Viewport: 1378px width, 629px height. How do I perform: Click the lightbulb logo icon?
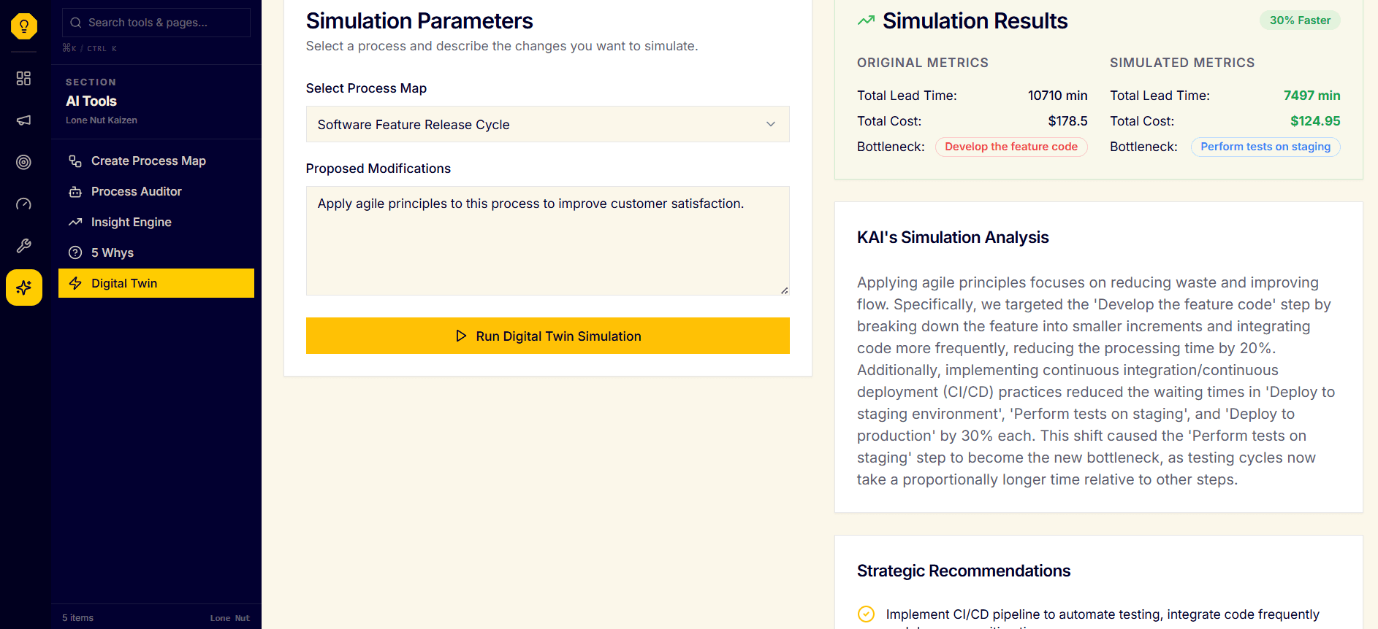pos(24,26)
